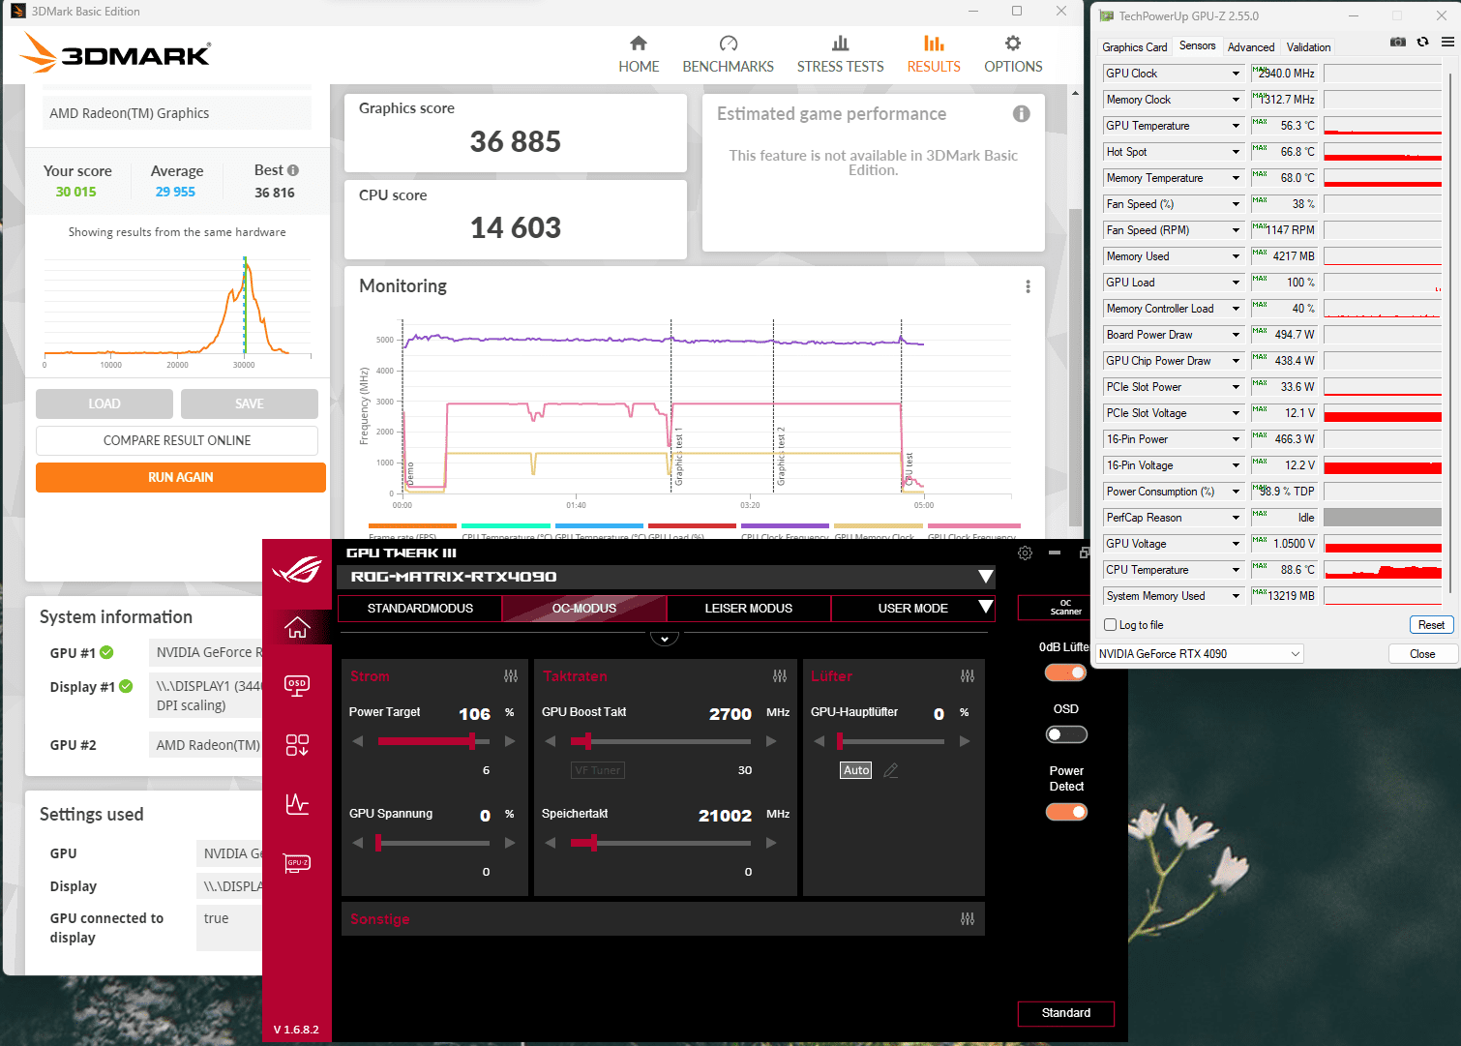Click the LOAD button in 3DMark
This screenshot has height=1046, width=1461.
pos(104,403)
